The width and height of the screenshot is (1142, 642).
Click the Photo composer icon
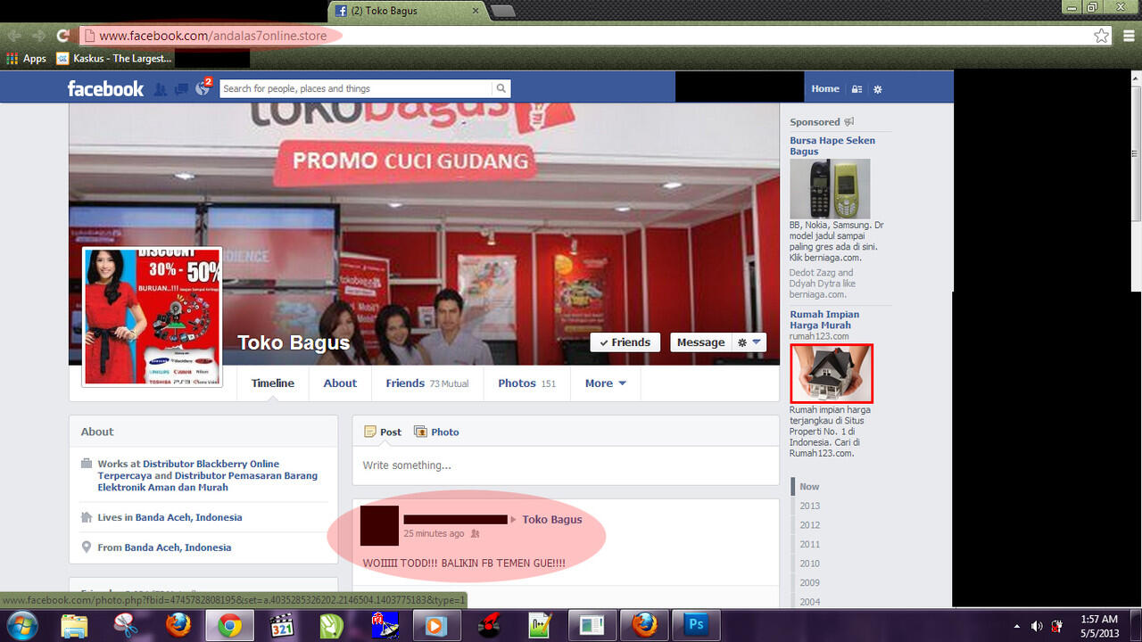(x=420, y=432)
